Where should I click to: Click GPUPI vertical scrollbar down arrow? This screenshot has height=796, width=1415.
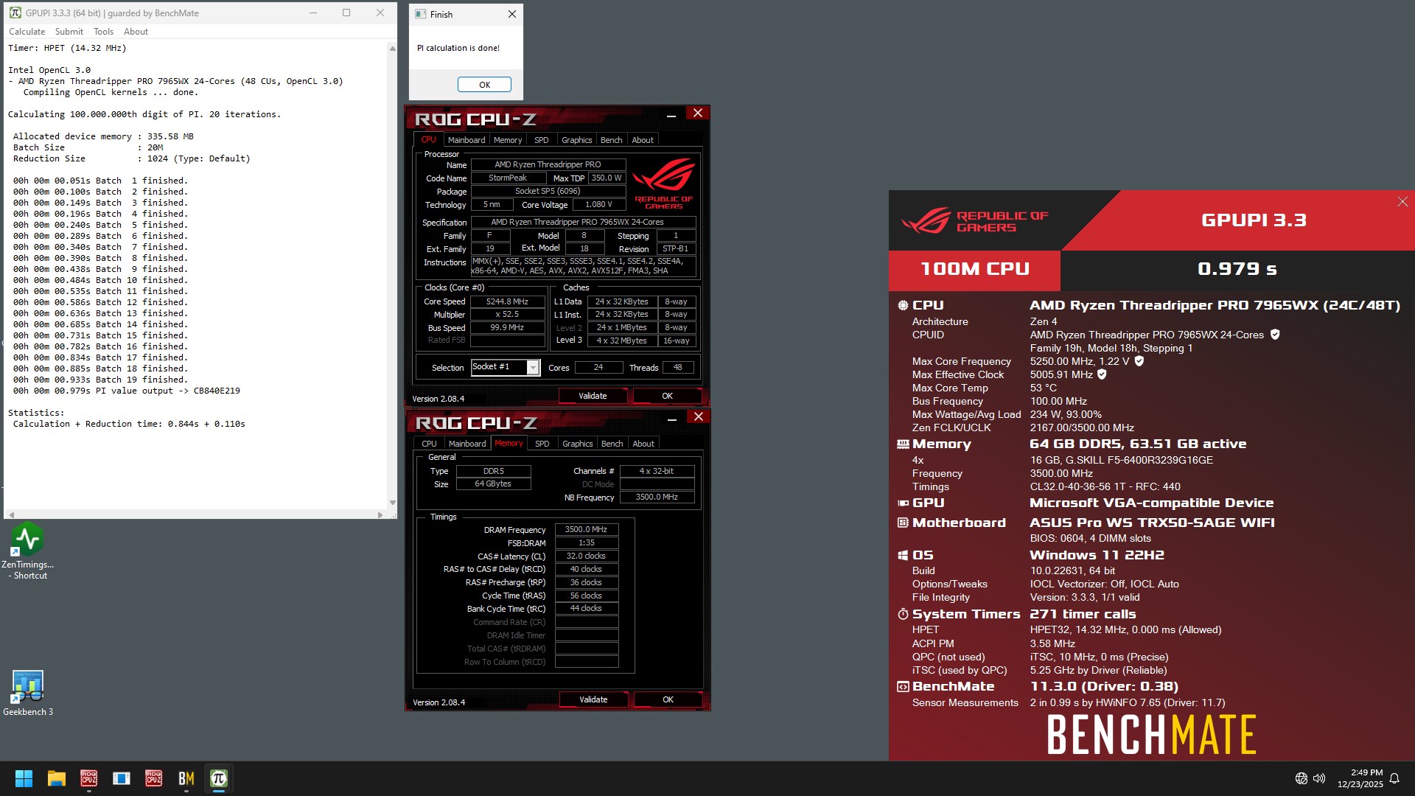[x=392, y=503]
